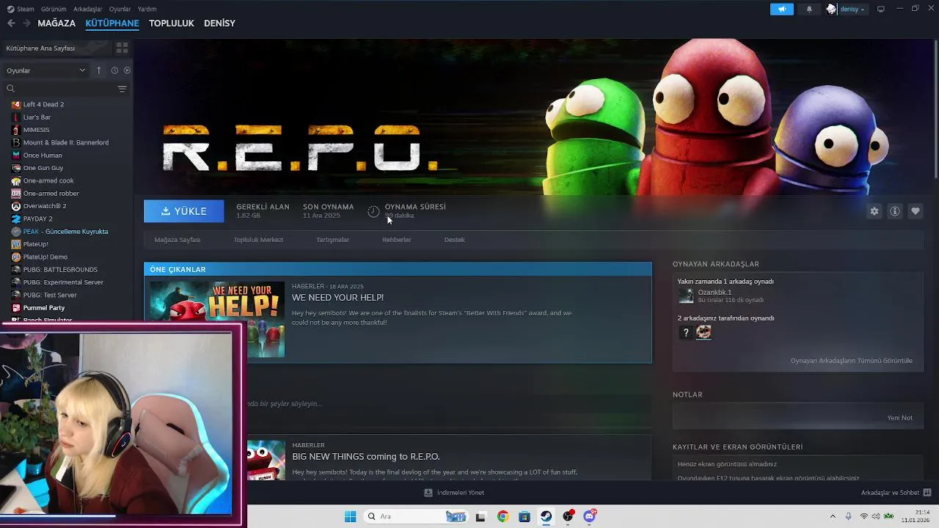Open the DENISY profile tab
939x528 pixels.
coord(219,23)
